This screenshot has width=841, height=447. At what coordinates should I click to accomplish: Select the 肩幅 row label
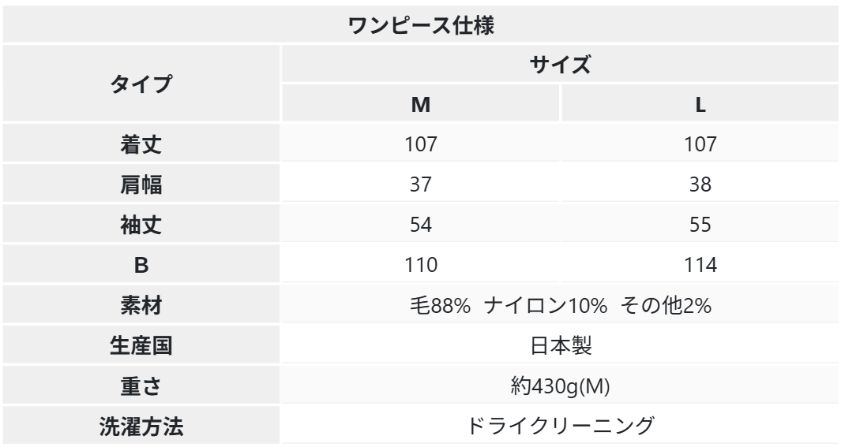(141, 184)
